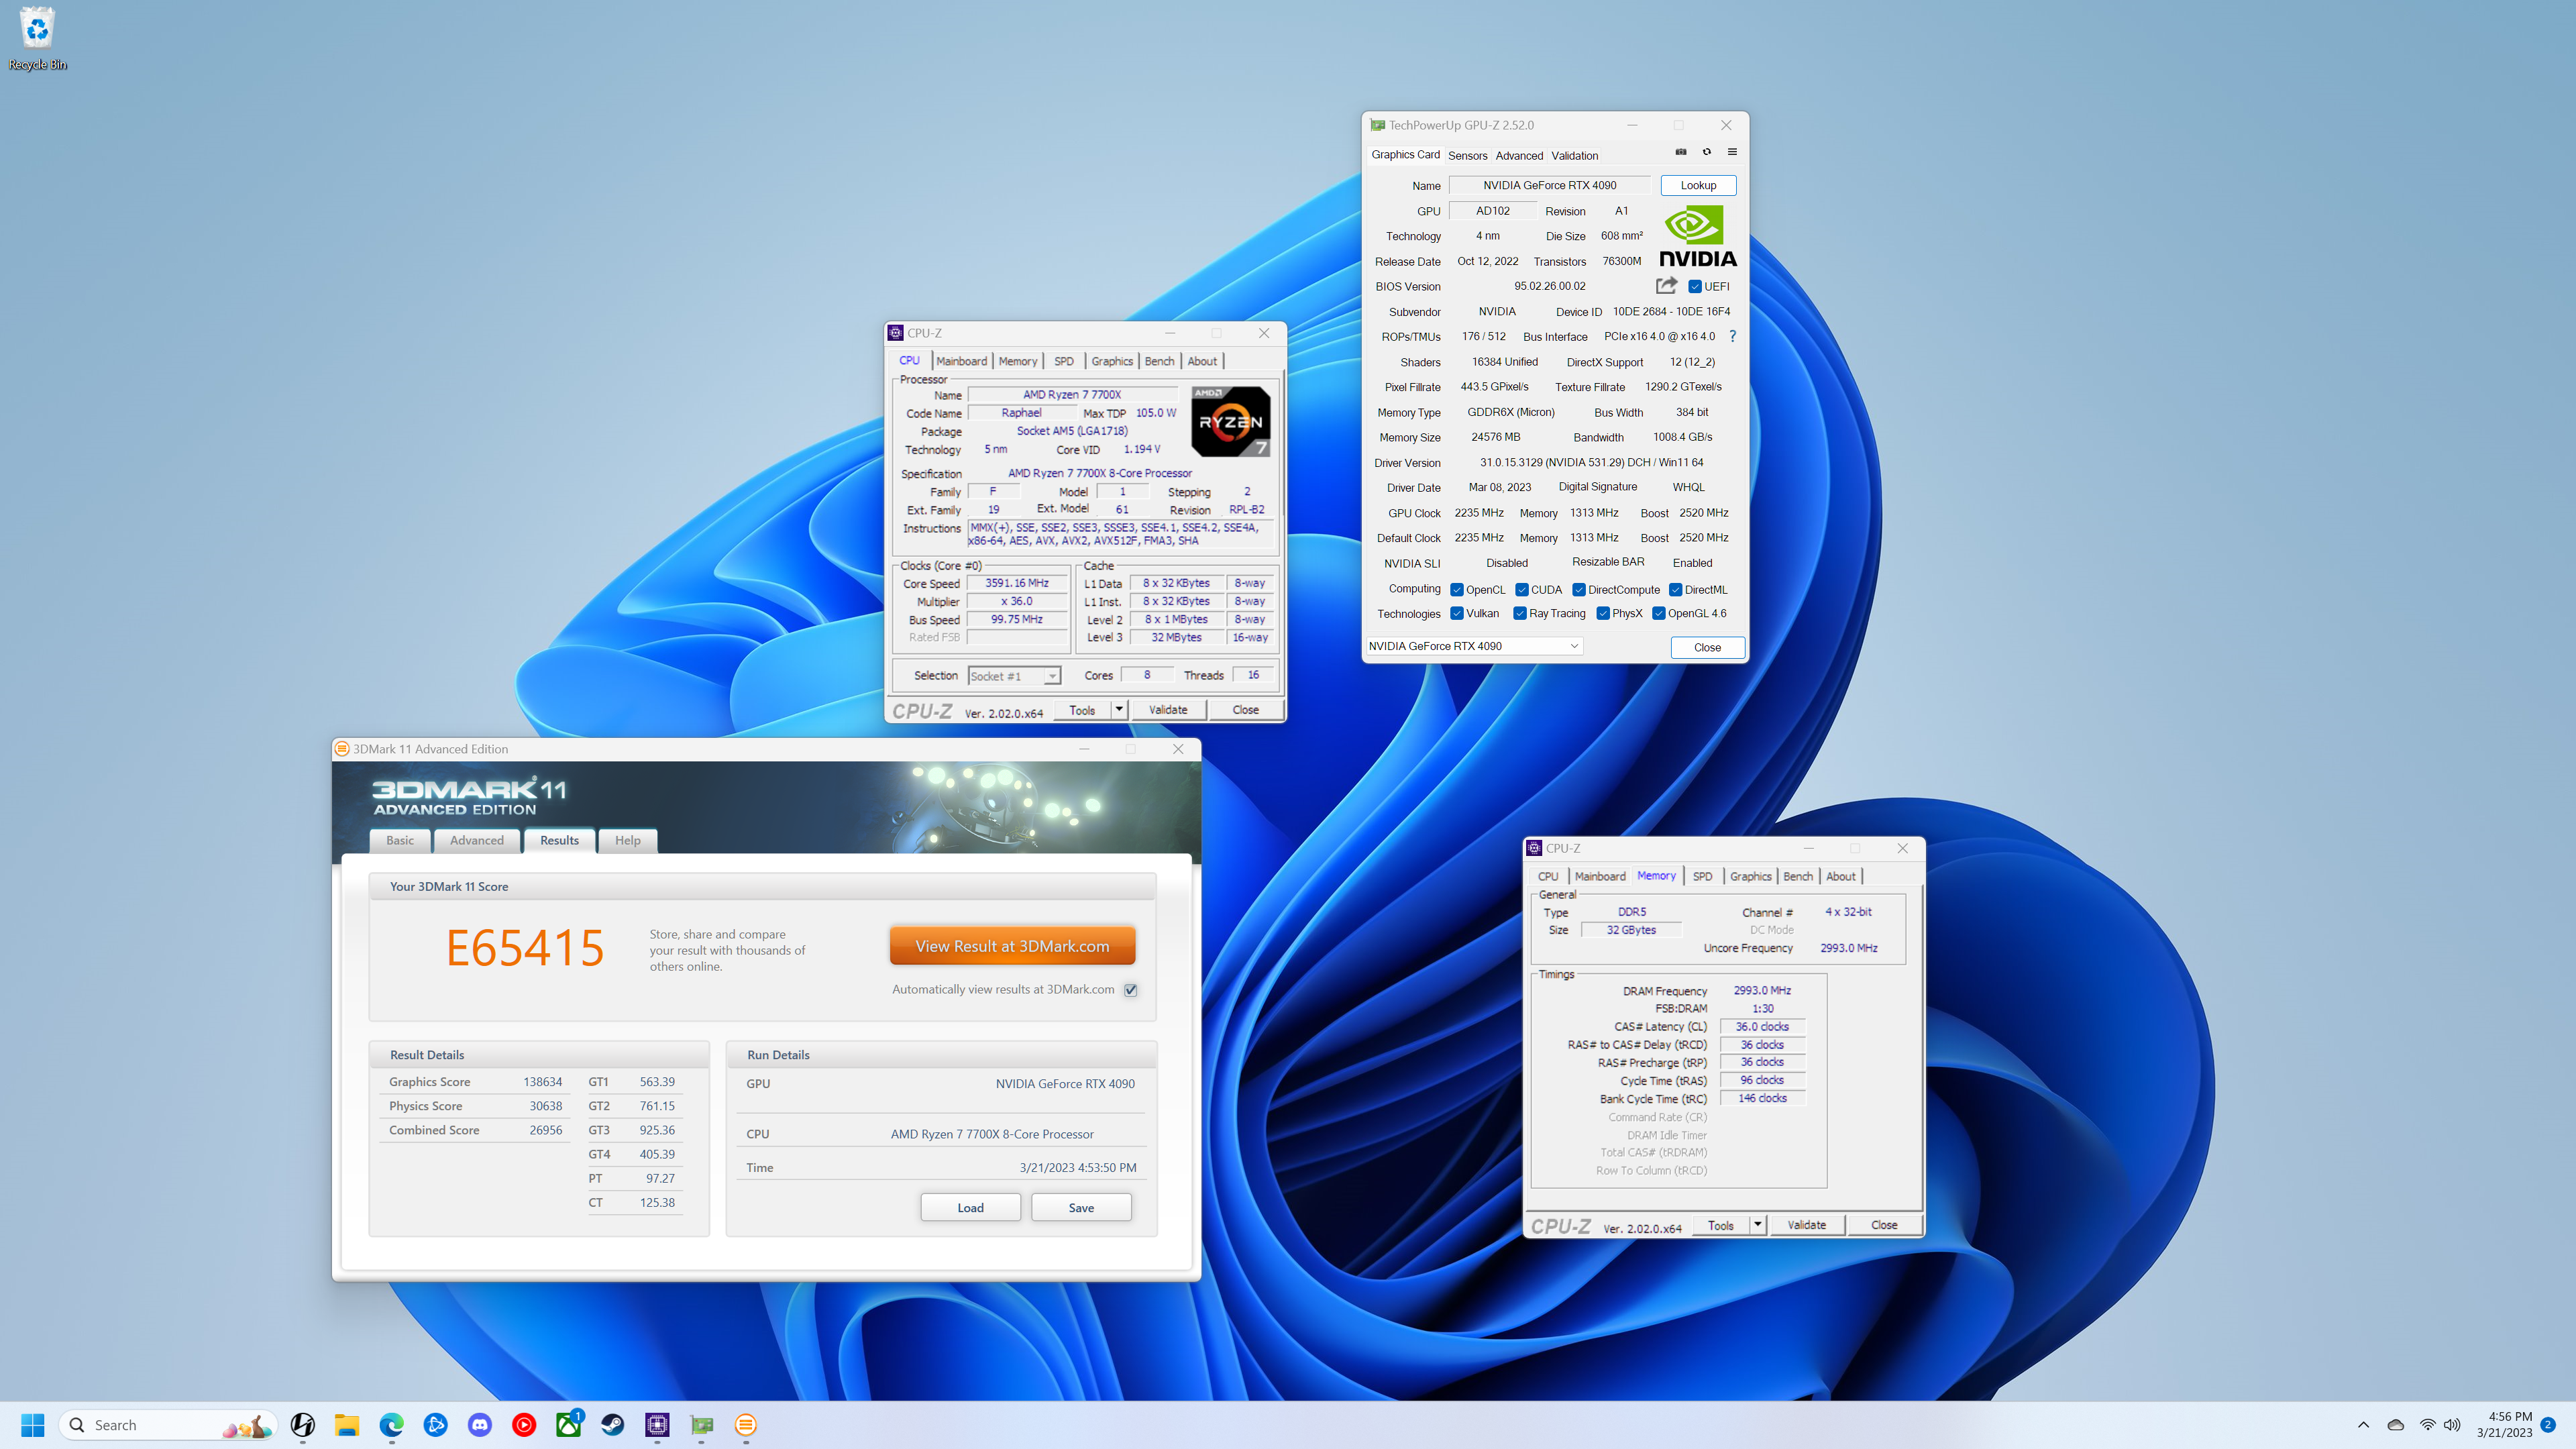Image resolution: width=2576 pixels, height=1449 pixels.
Task: Click the GPU-Z refresh icon
Action: click(1707, 152)
